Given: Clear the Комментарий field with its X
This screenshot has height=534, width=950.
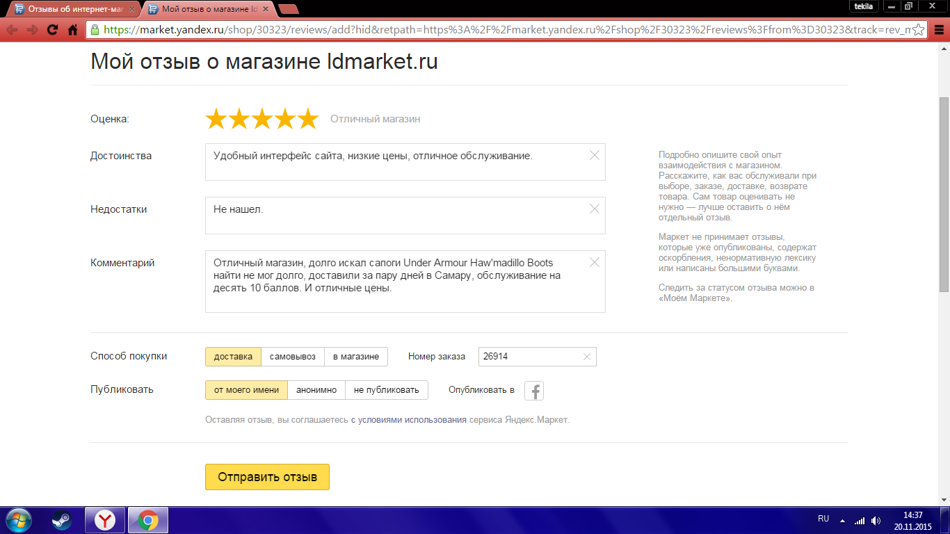Looking at the screenshot, I should coord(595,262).
